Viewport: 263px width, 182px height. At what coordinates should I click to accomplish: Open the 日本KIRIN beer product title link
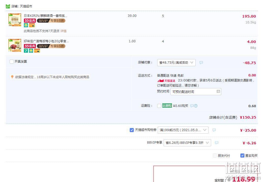click(x=46, y=16)
